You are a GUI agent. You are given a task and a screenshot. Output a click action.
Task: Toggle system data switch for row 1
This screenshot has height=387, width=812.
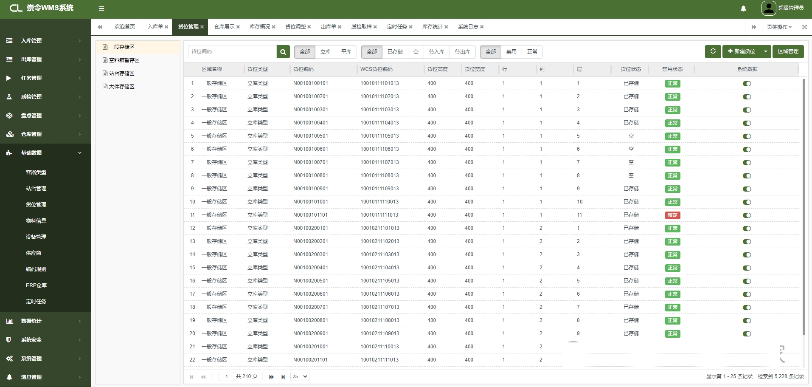point(747,84)
